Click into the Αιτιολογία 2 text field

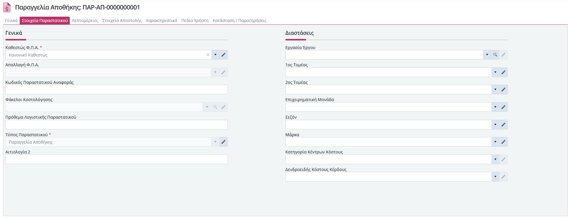click(x=117, y=159)
